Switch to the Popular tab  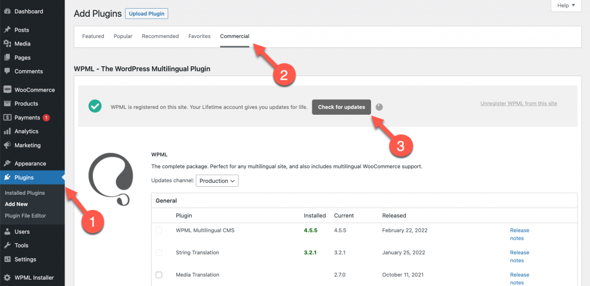coord(123,36)
